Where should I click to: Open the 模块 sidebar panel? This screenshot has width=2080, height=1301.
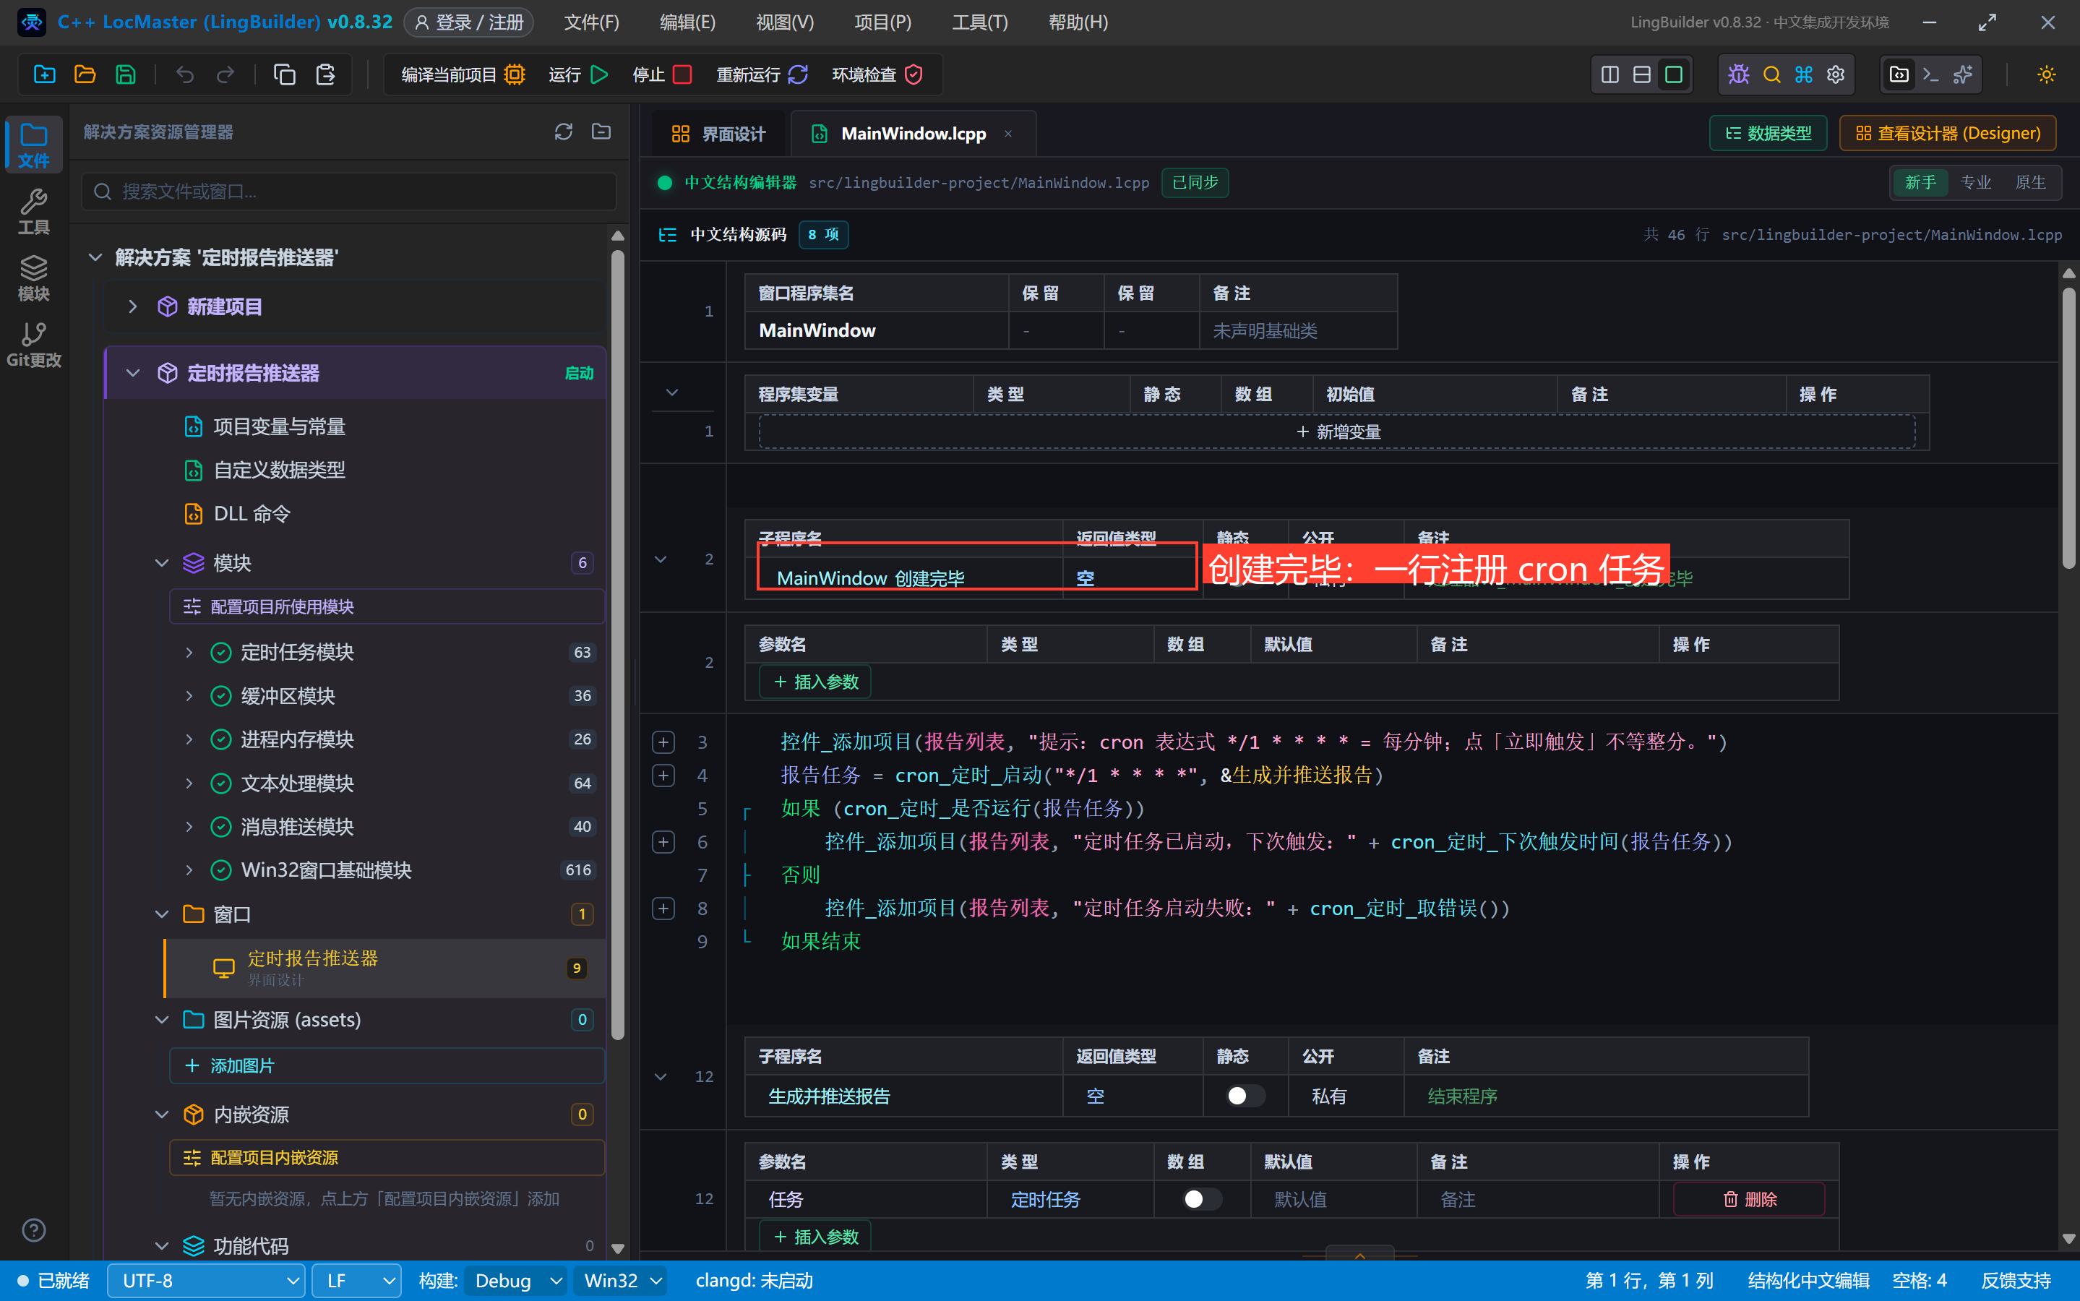[x=33, y=278]
